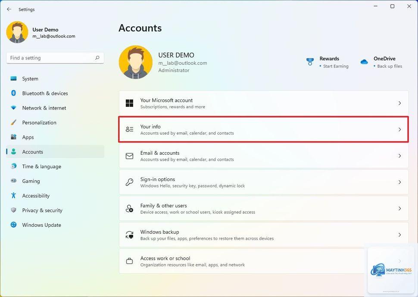Open Access work or school title

pos(165,258)
